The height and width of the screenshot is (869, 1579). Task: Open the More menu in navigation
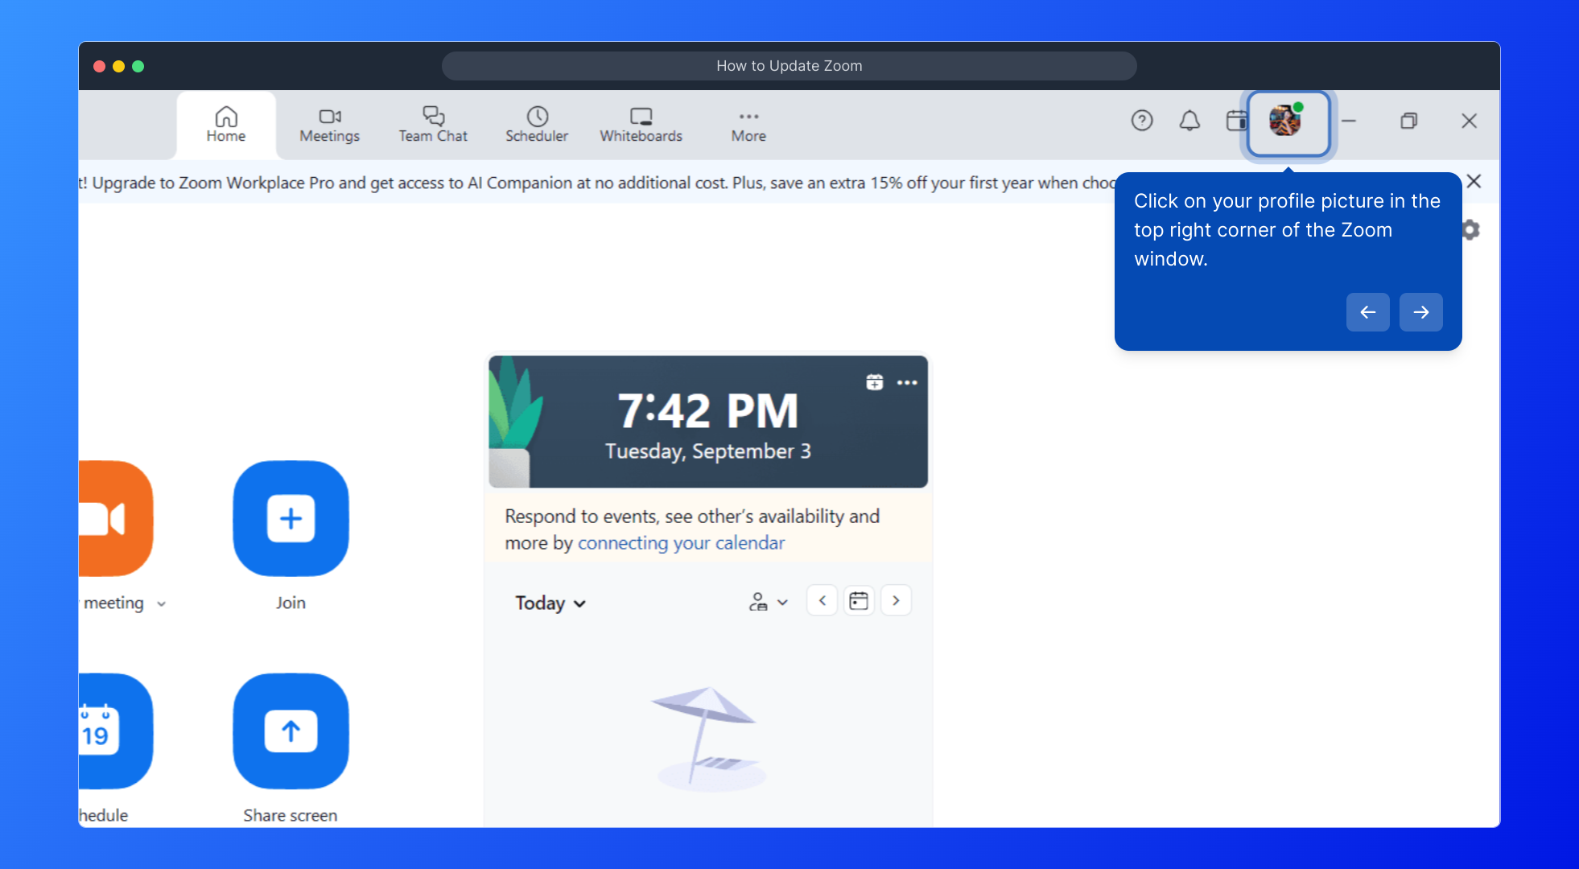(748, 125)
